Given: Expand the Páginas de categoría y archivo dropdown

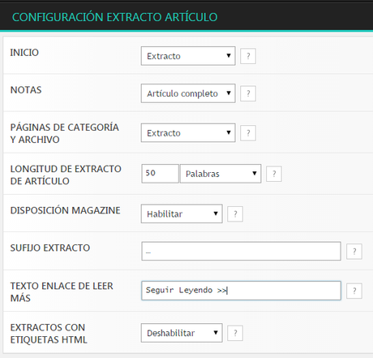Looking at the screenshot, I should (x=188, y=133).
